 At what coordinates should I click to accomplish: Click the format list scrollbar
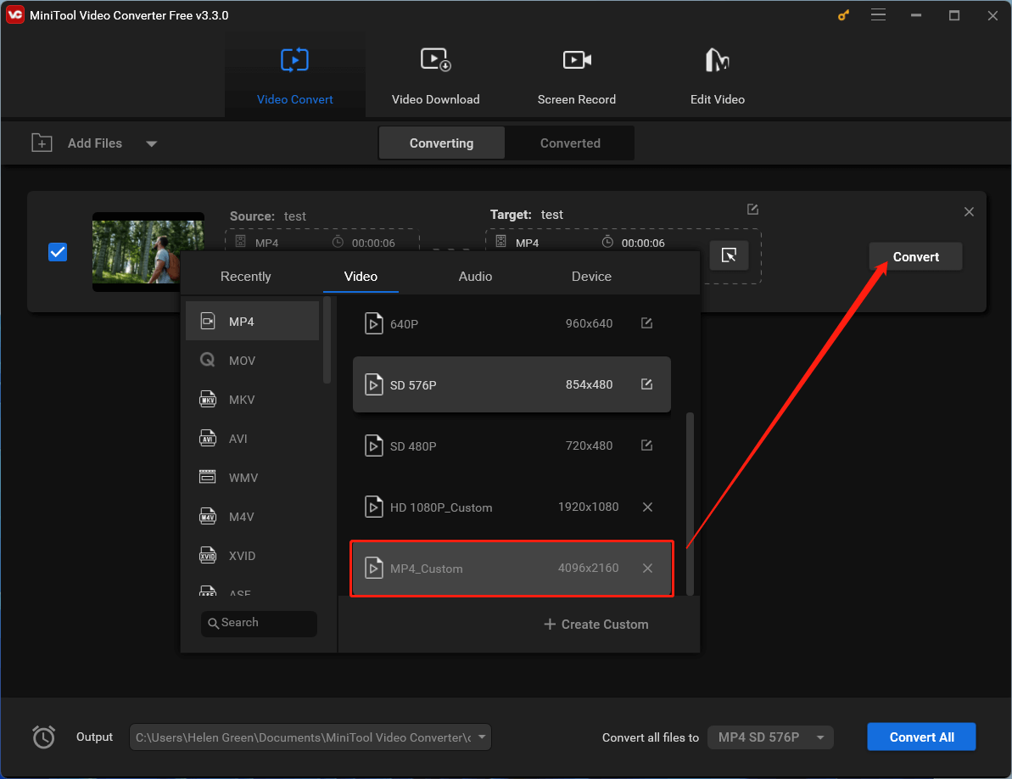(x=327, y=340)
